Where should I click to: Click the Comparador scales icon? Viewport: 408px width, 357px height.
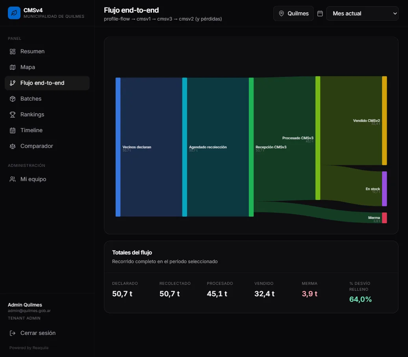[13, 146]
